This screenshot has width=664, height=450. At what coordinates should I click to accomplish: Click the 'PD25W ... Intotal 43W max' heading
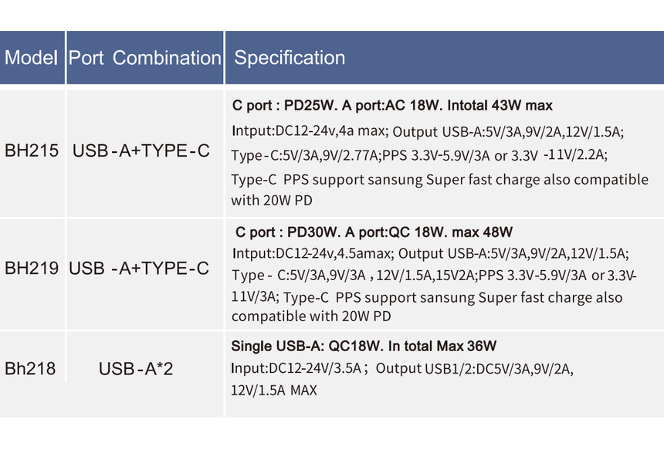(x=392, y=106)
